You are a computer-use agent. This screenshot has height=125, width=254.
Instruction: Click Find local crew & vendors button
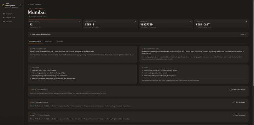tap(237, 89)
